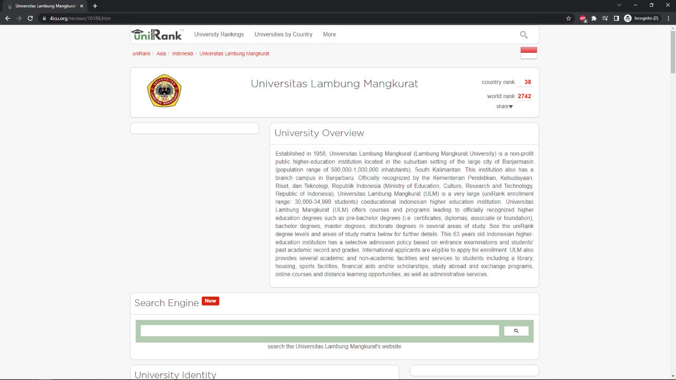Image resolution: width=676 pixels, height=380 pixels.
Task: Go to the uniRank breadcrumb link
Action: tap(142, 54)
